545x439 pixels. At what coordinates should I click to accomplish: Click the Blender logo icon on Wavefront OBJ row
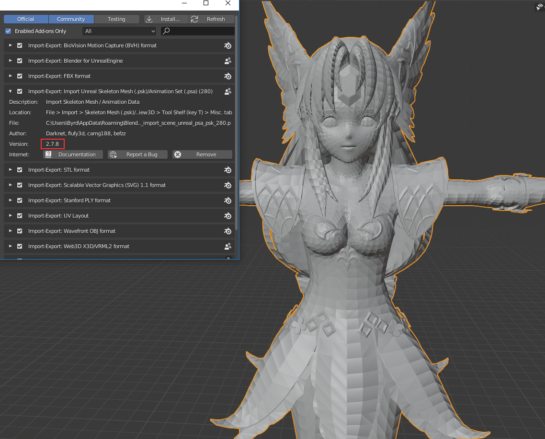(227, 231)
